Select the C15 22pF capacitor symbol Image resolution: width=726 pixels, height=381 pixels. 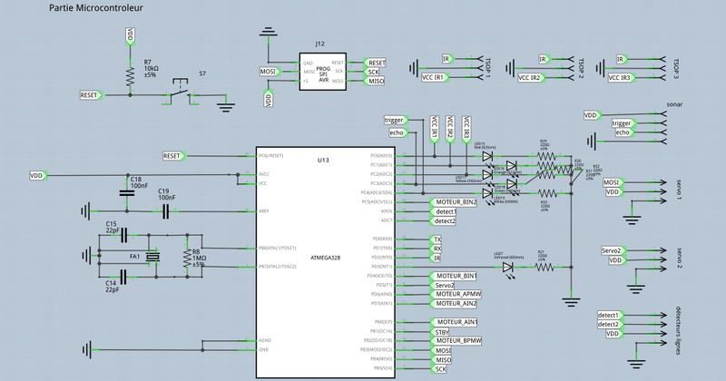(124, 233)
